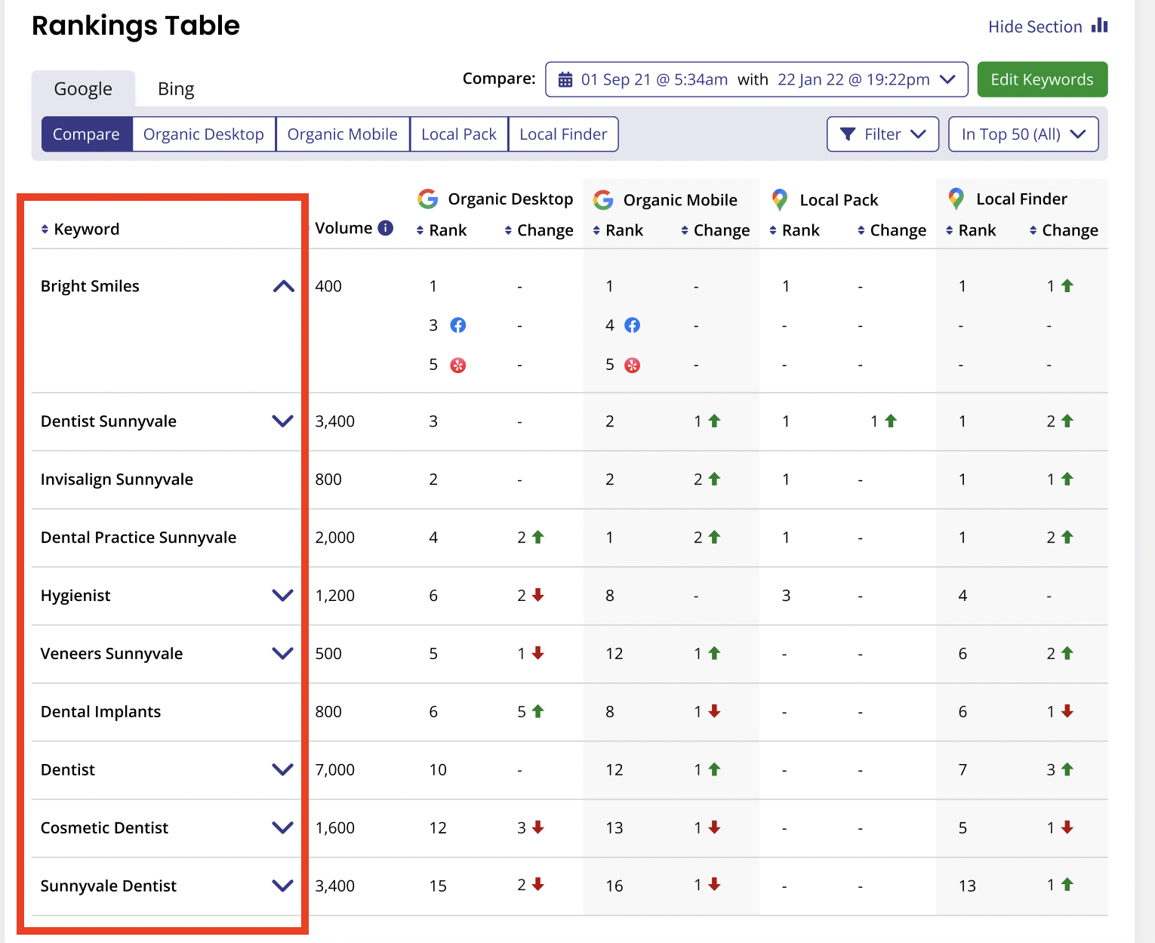Expand the Cosmetic Dentist keyword row
The width and height of the screenshot is (1155, 943).
tap(282, 828)
